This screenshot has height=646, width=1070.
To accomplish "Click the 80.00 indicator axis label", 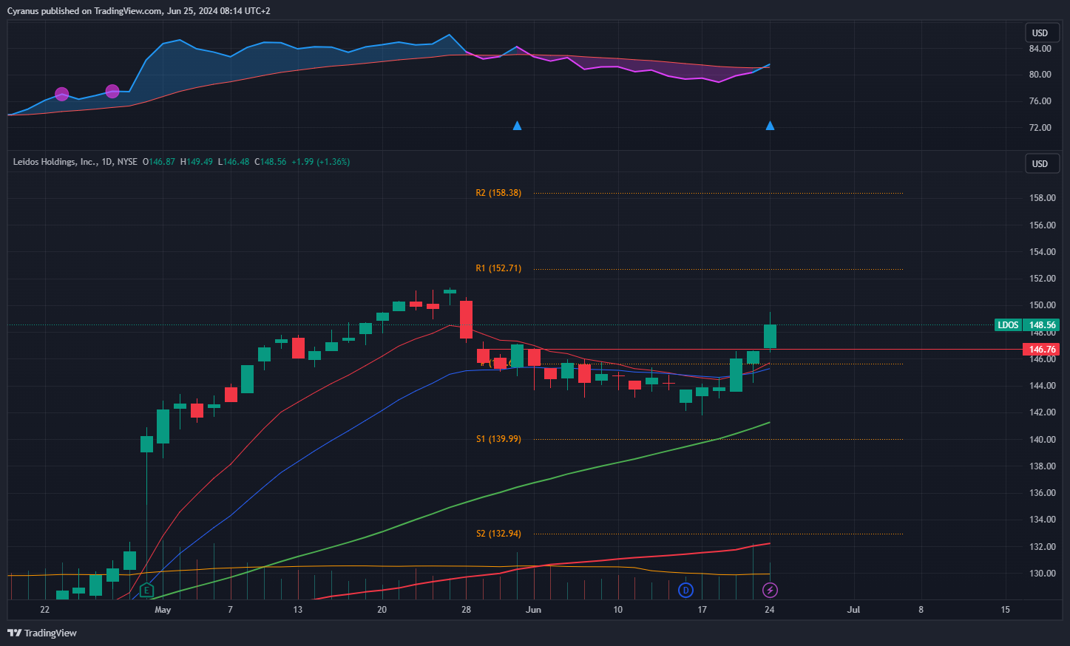I will tap(1040, 75).
